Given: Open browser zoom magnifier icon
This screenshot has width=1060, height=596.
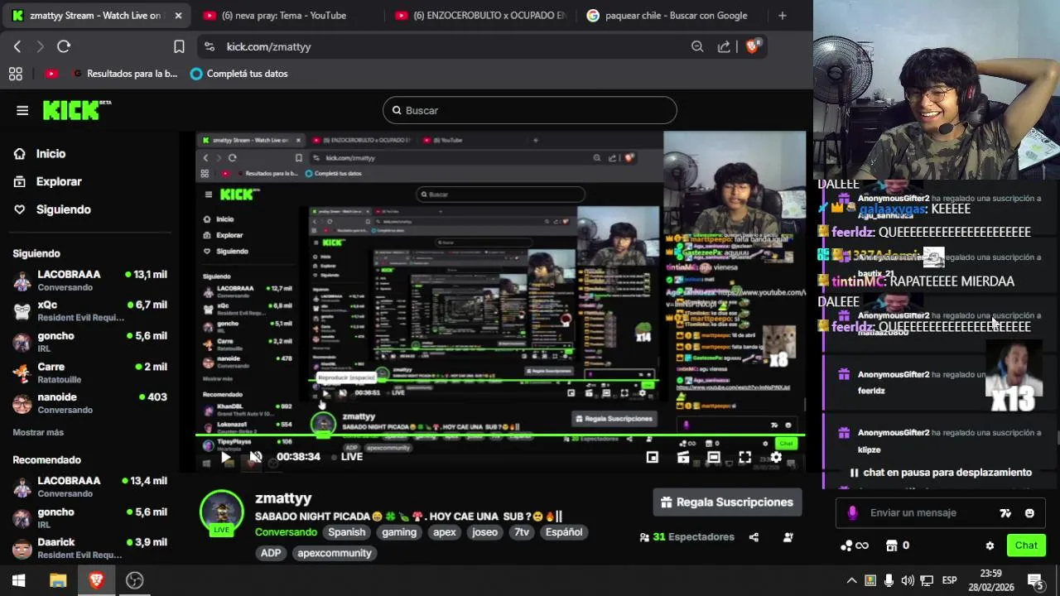Looking at the screenshot, I should (x=697, y=47).
